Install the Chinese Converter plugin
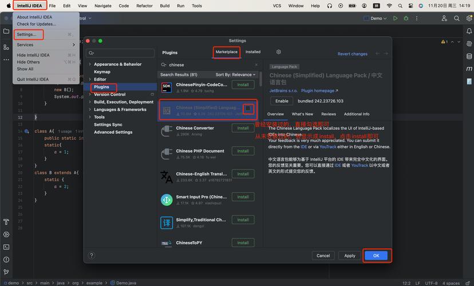This screenshot has width=474, height=286. (243, 128)
